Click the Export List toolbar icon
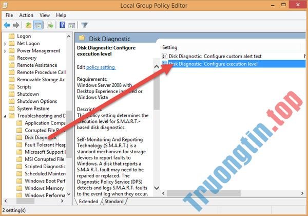This screenshot has width=308, height=216. [x=50, y=25]
